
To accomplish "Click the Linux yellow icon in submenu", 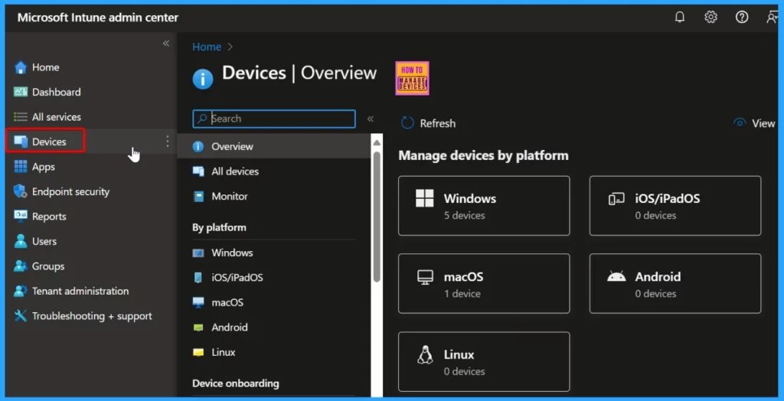I will (198, 353).
